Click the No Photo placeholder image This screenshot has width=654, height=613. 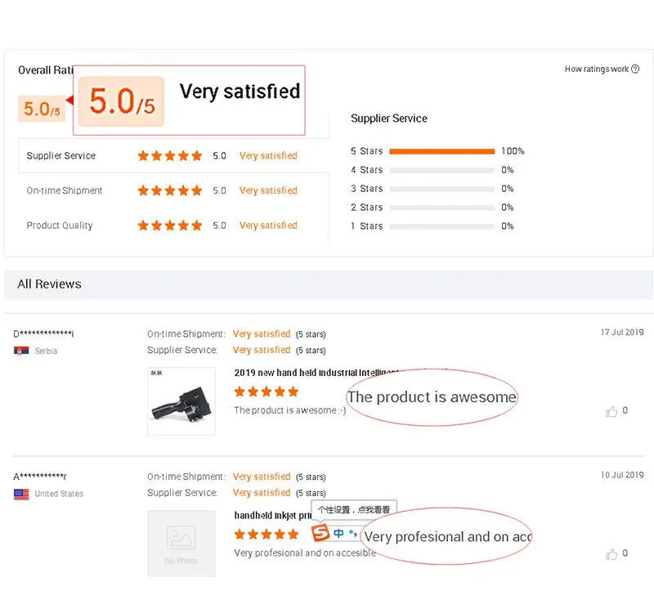tap(181, 544)
